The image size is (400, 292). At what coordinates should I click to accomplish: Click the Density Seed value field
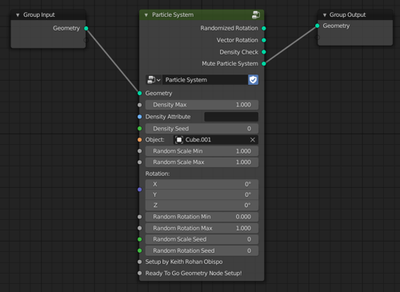point(202,129)
